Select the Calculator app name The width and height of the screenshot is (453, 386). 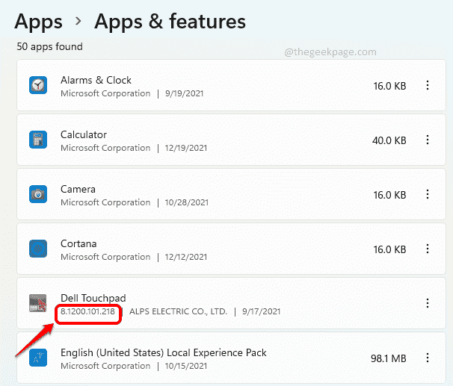[x=83, y=134]
